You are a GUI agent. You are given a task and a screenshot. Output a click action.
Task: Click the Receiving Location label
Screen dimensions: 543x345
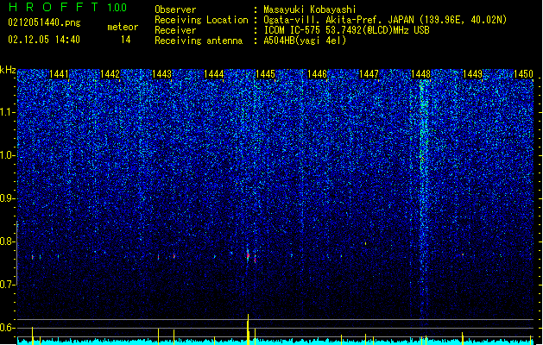(x=201, y=20)
